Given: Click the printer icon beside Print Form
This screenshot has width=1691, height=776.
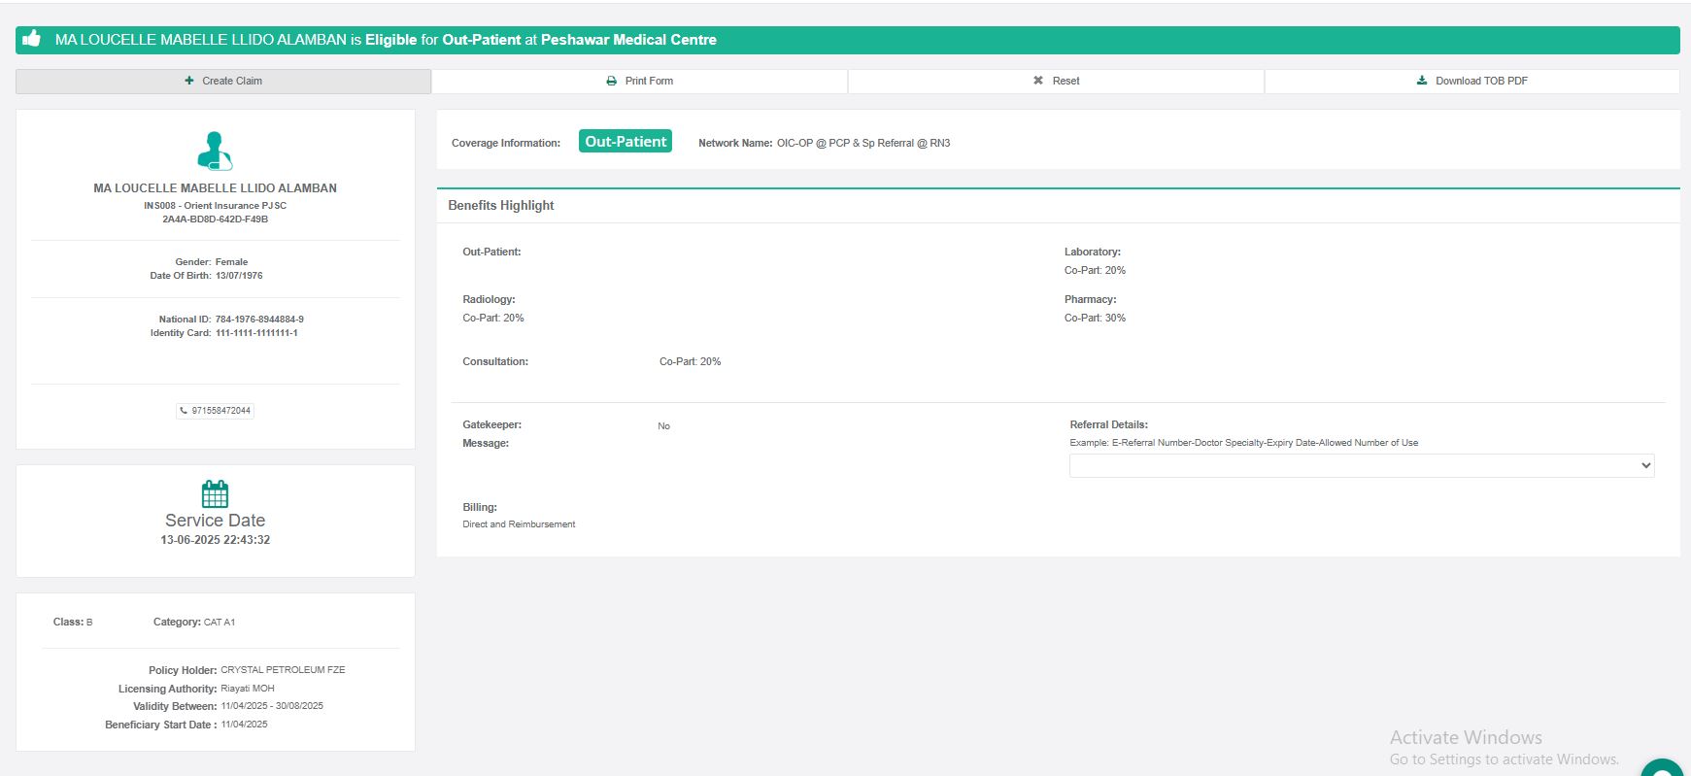Looking at the screenshot, I should [611, 81].
